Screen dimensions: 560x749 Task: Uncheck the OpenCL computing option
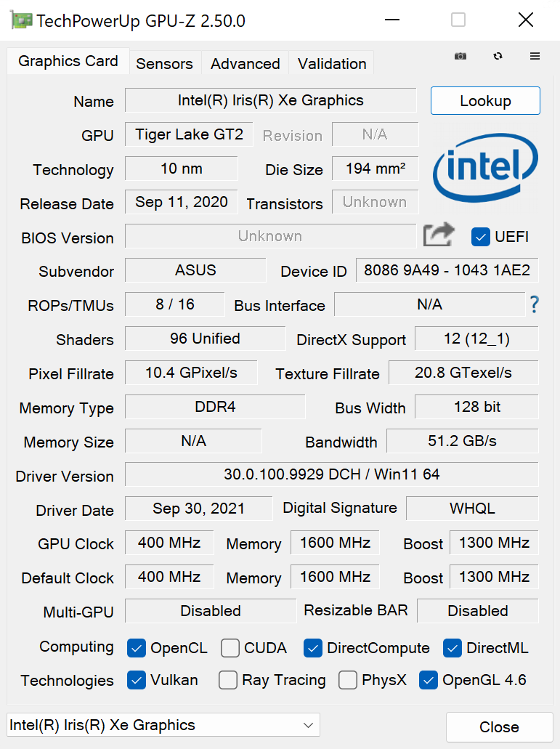(x=136, y=647)
